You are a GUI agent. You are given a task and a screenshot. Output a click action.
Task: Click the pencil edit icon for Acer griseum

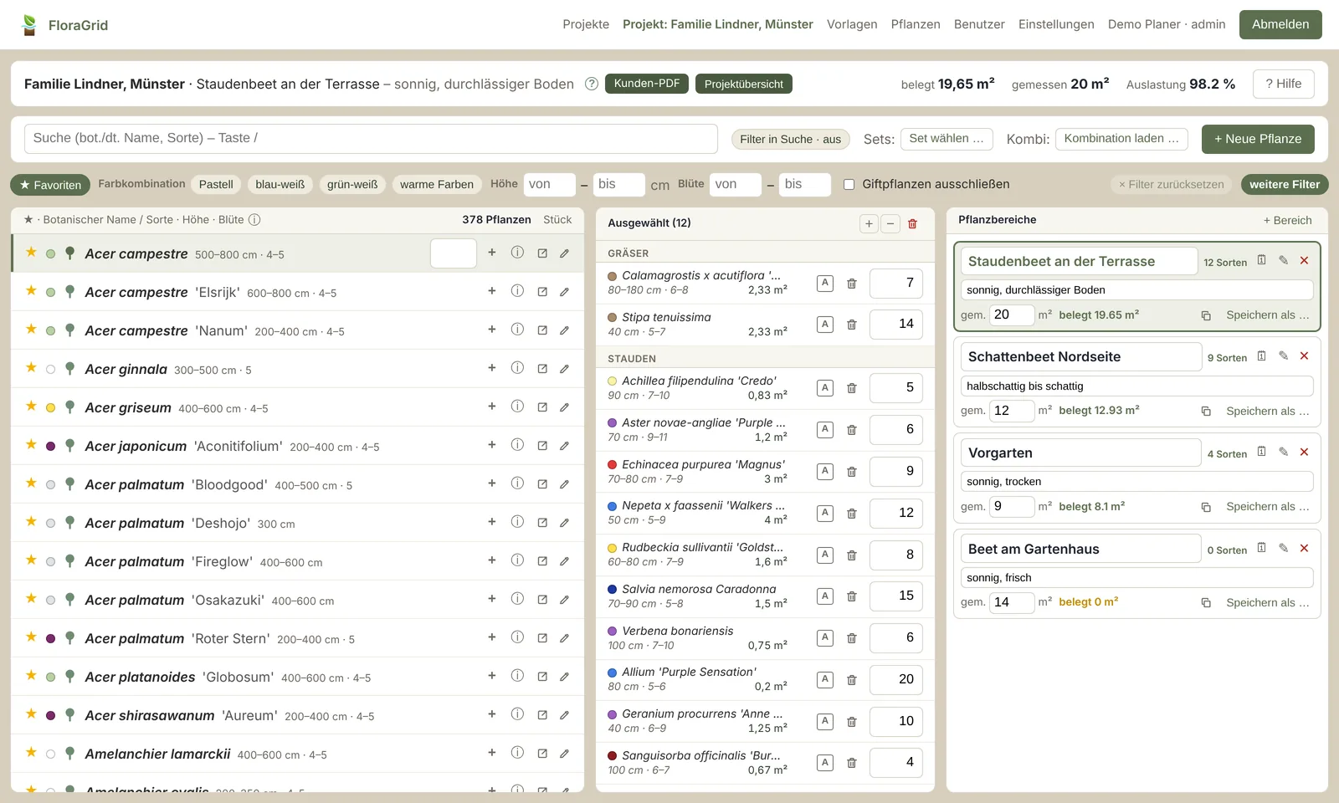565,407
